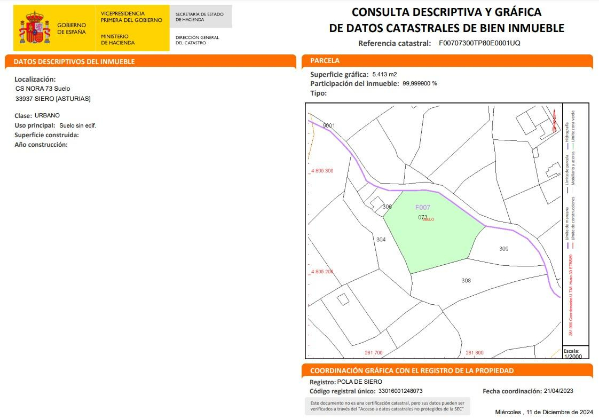Viewport: 599px width, 419px height.
Task: Click parcel 304 on the map
Action: 381,240
